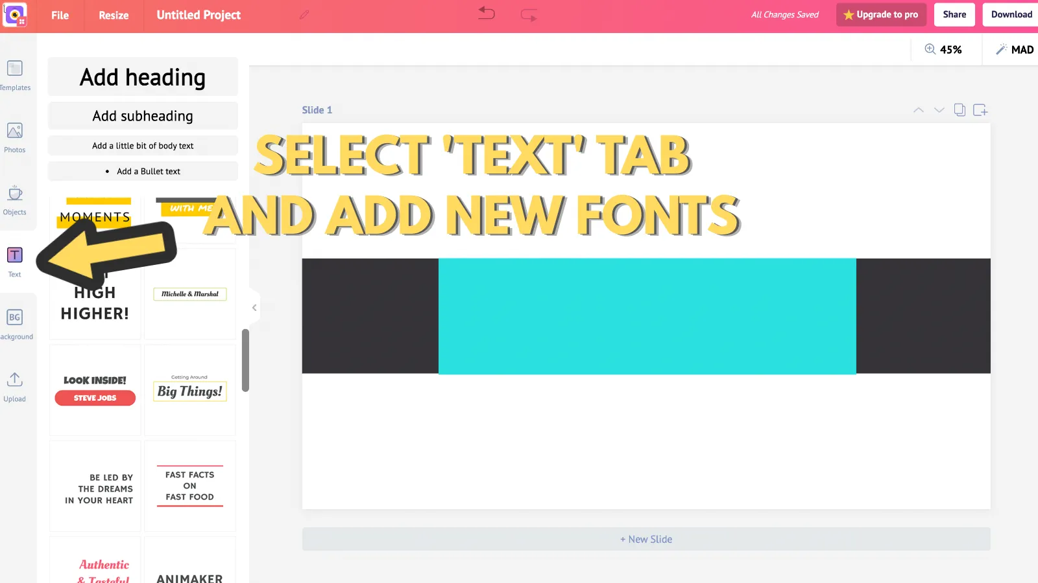Screen dimensions: 1038x583
Task: Open the 45% zoom control
Action: pos(943,49)
